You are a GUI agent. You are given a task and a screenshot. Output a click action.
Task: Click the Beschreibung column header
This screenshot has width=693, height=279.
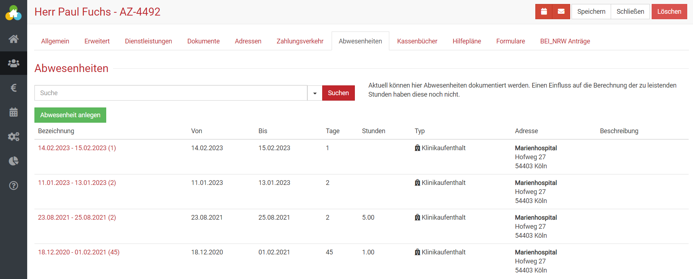pos(619,131)
